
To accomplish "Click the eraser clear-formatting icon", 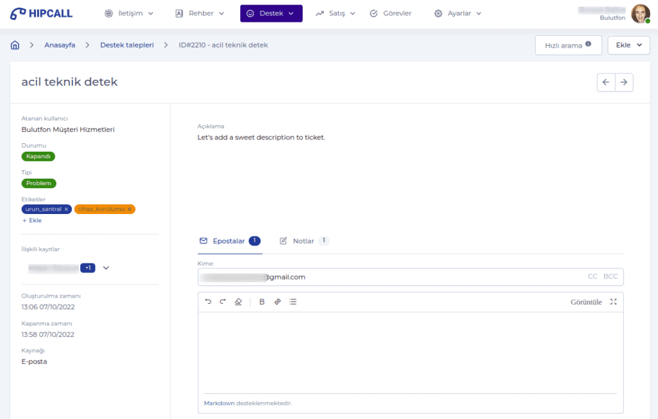I will (238, 301).
